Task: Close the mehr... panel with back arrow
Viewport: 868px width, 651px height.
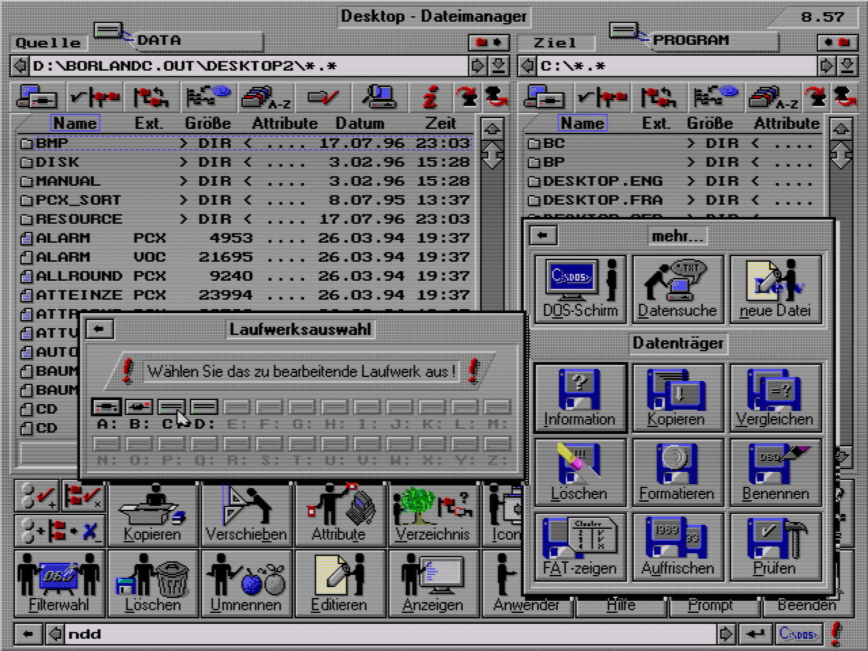Action: (543, 235)
